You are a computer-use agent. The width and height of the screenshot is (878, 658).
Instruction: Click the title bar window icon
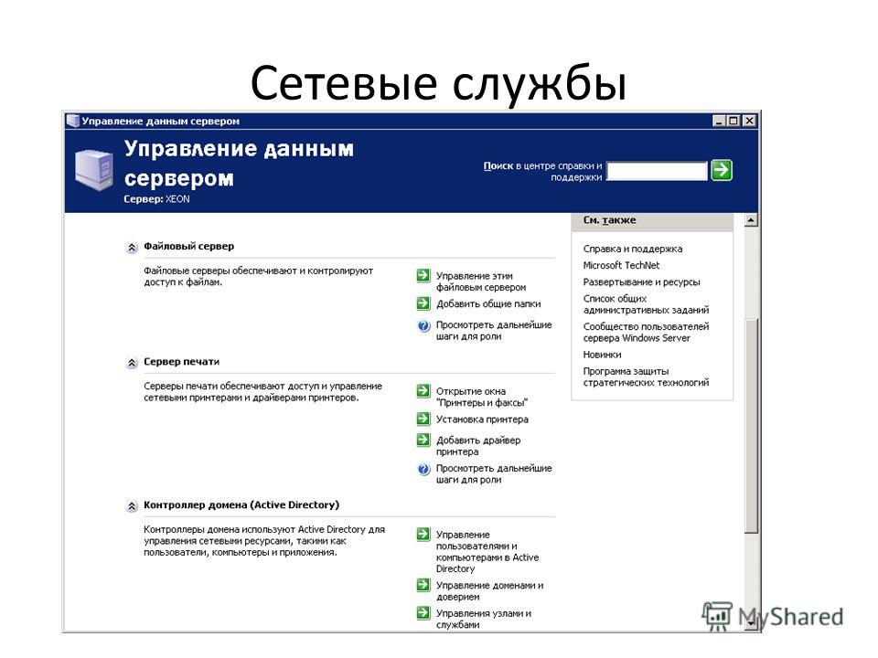(x=73, y=121)
